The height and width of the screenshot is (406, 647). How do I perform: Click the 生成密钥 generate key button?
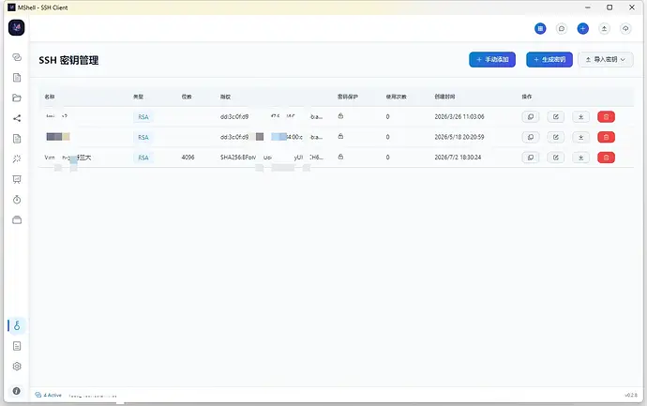[x=549, y=59]
